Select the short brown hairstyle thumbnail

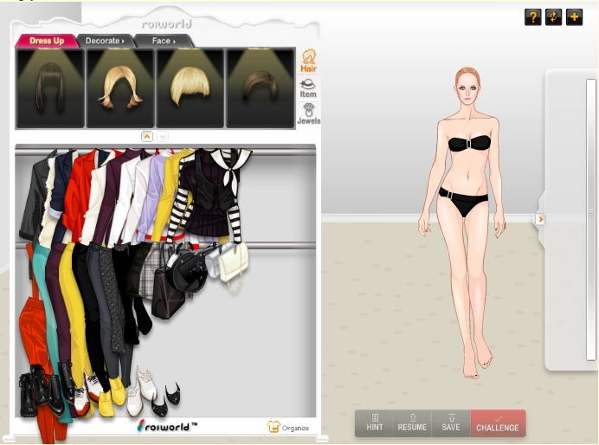[260, 88]
